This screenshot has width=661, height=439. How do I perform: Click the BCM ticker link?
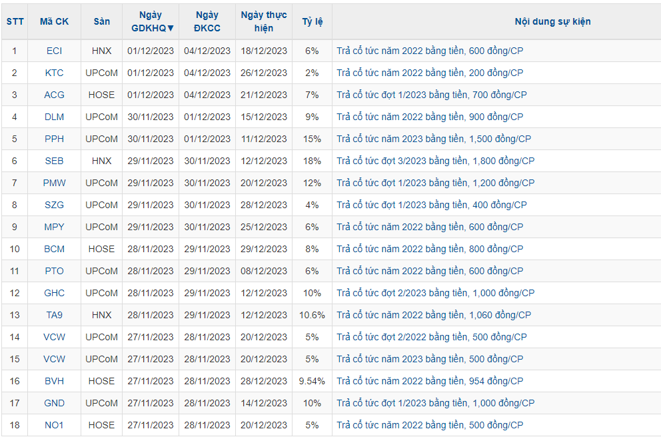pyautogui.click(x=54, y=249)
